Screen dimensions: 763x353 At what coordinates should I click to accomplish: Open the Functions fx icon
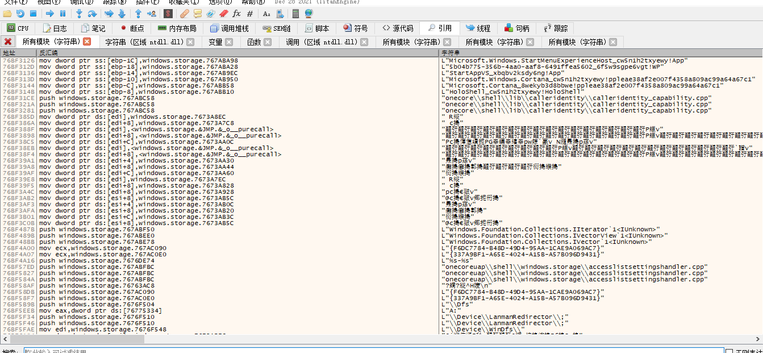pos(236,13)
